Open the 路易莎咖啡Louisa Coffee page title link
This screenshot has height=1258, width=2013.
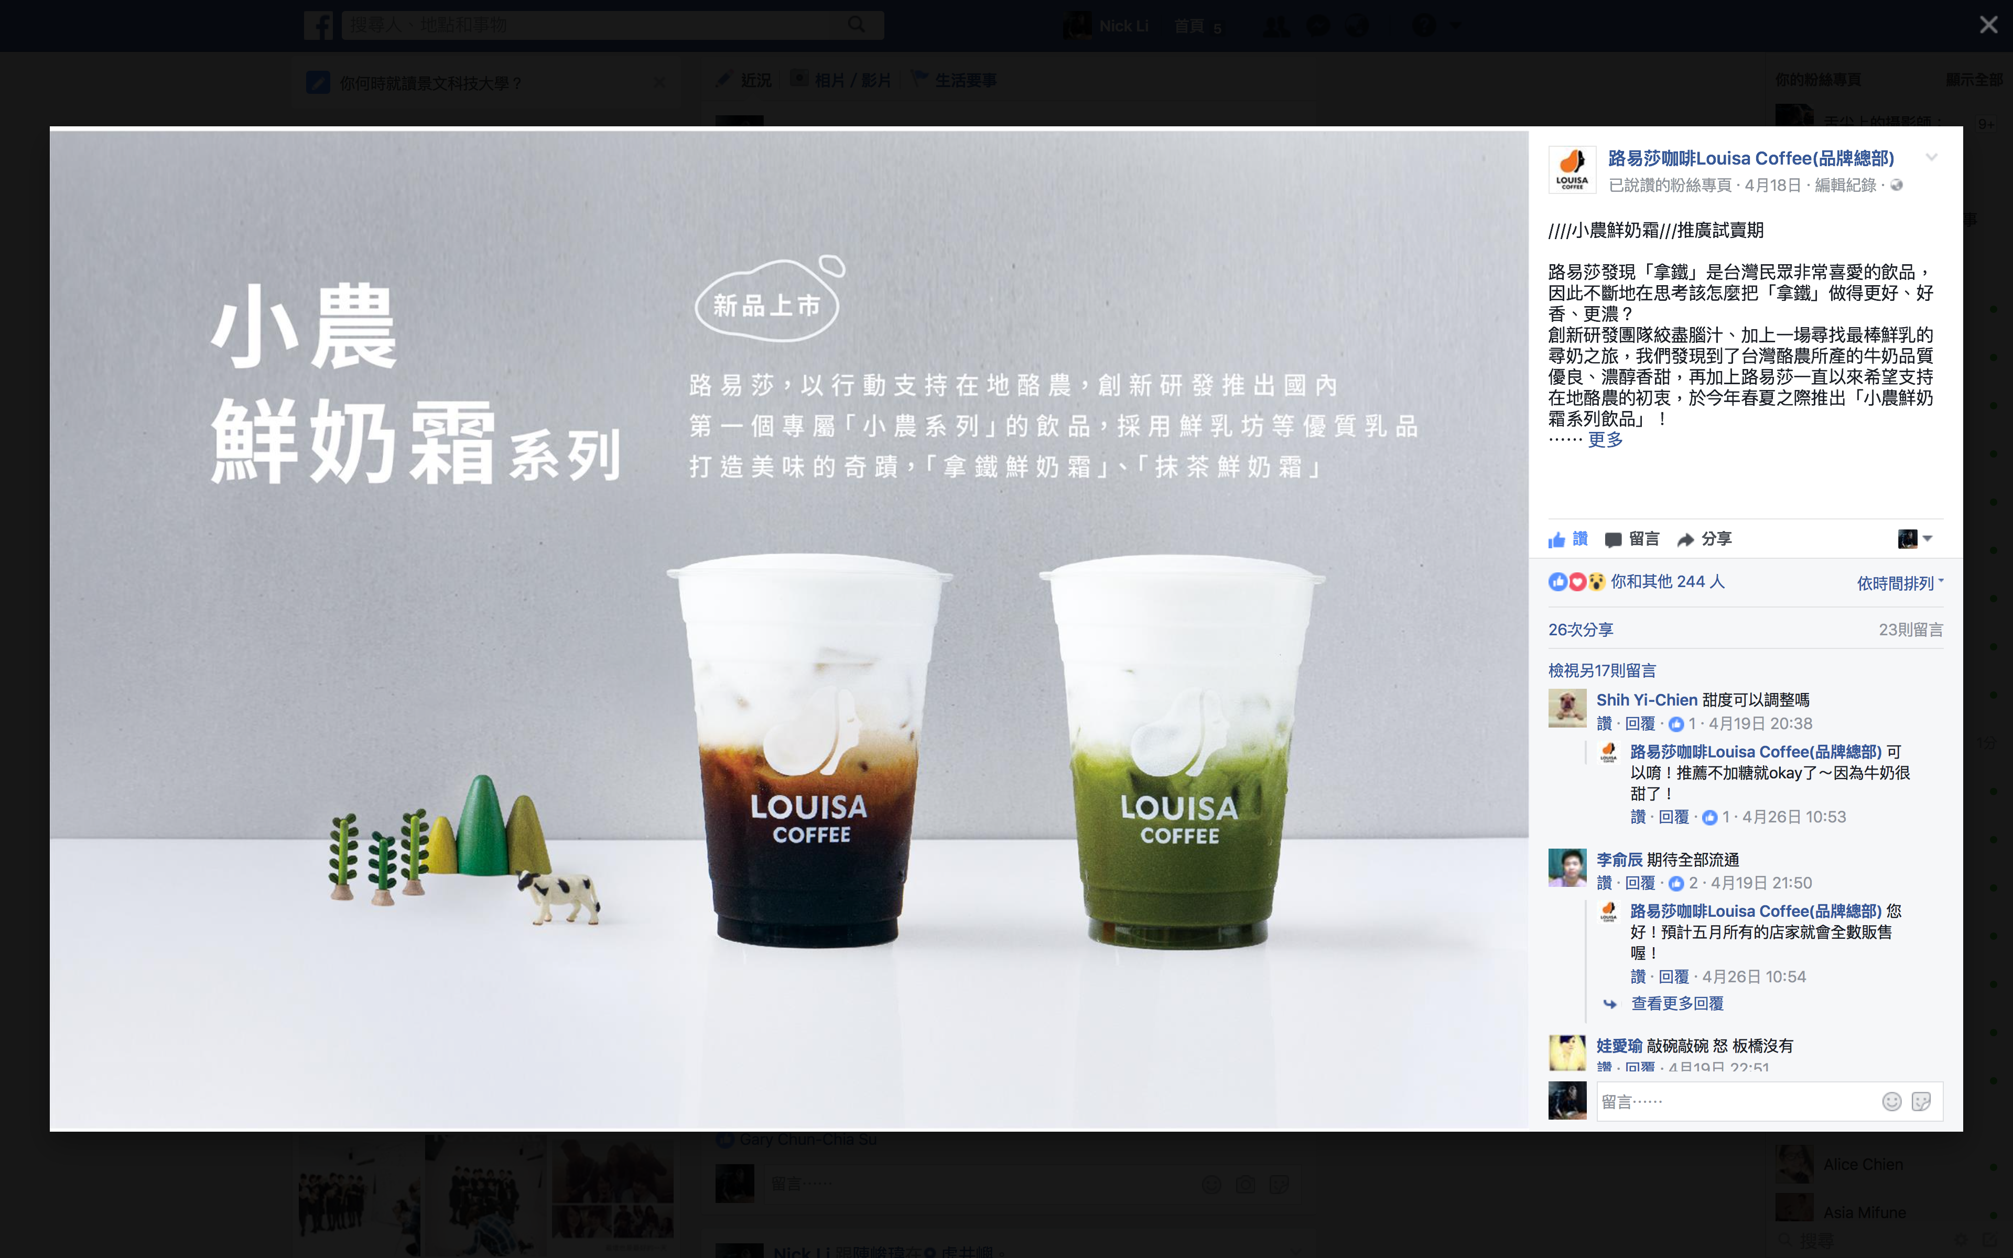tap(1751, 158)
